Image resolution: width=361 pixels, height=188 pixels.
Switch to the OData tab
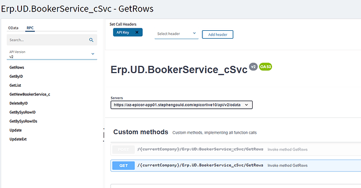(13, 28)
